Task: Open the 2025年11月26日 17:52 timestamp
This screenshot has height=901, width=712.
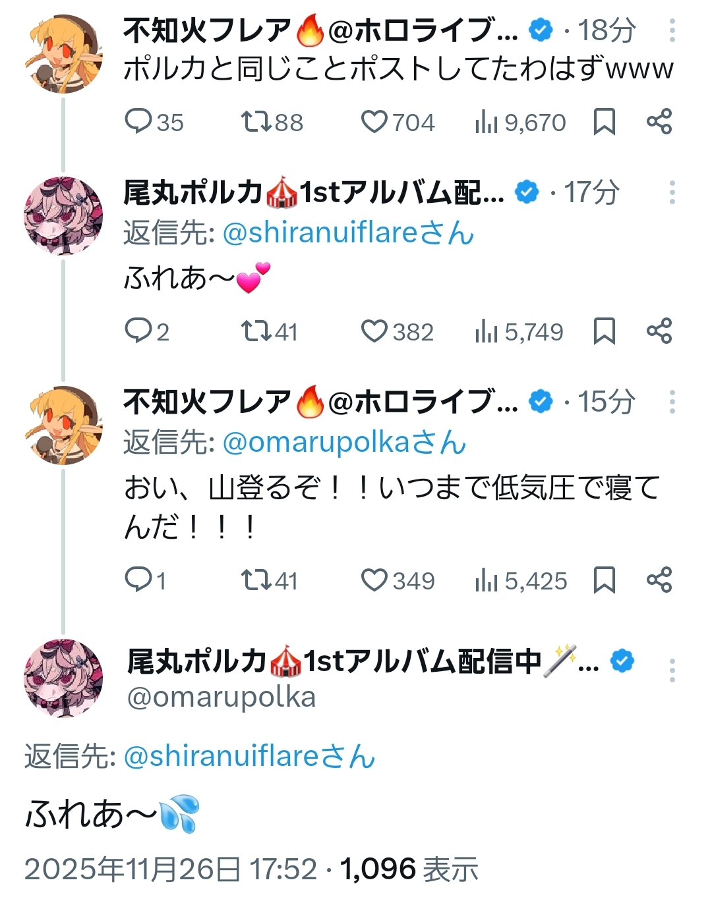Action: click(x=170, y=870)
